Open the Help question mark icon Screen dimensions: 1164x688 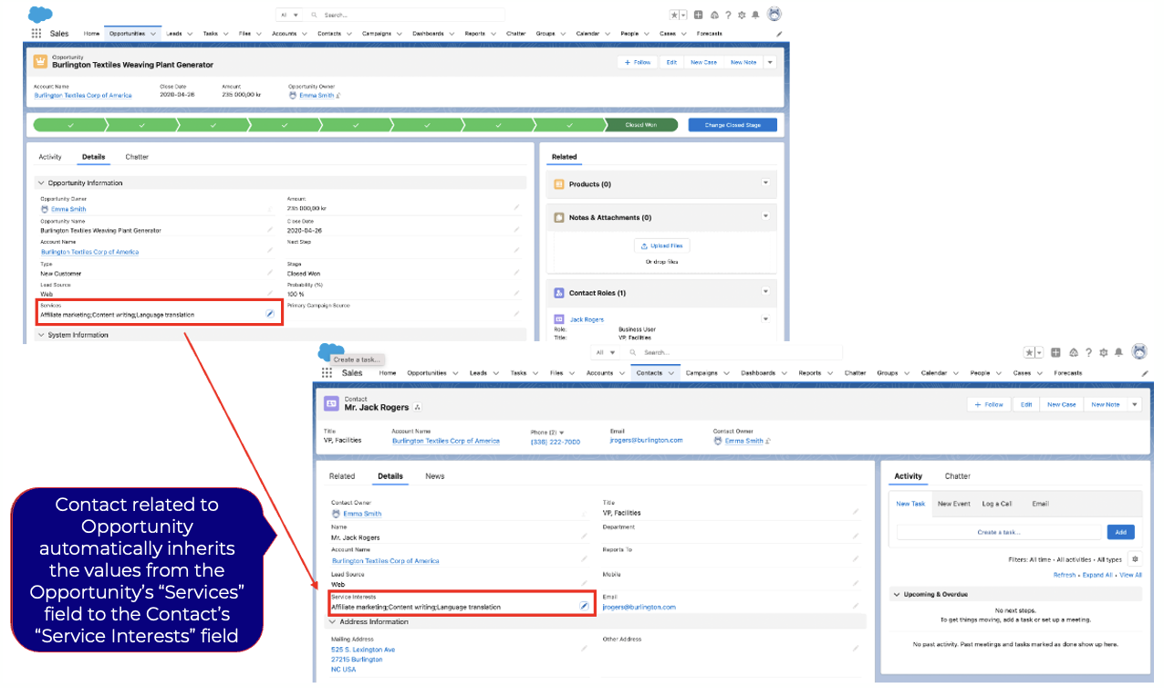729,15
